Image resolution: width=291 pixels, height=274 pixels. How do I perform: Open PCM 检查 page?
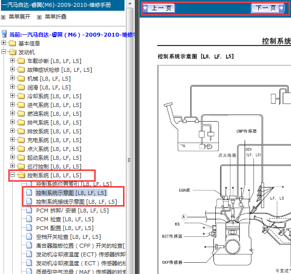tap(65, 219)
